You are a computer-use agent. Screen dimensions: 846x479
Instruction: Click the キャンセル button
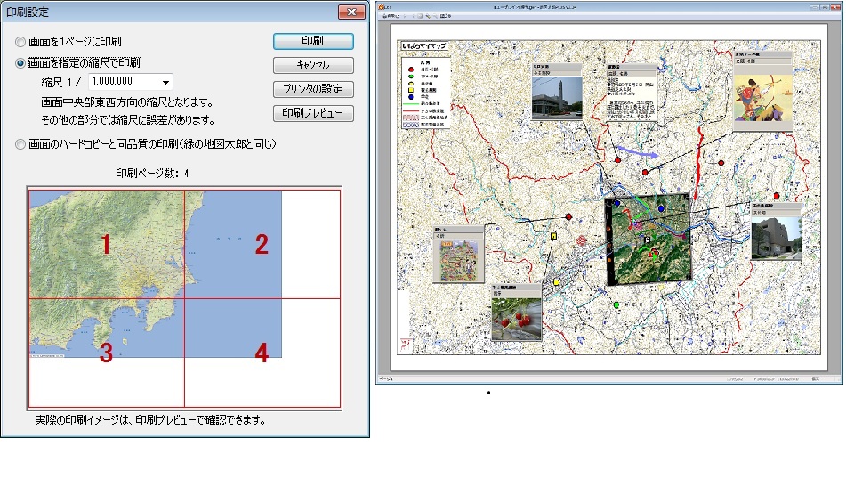pyautogui.click(x=313, y=66)
